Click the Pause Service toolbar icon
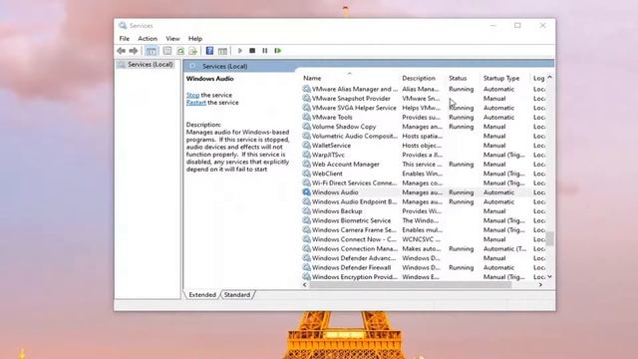Image resolution: width=638 pixels, height=359 pixels. click(265, 51)
